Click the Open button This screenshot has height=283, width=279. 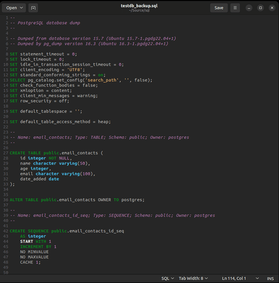point(14,8)
